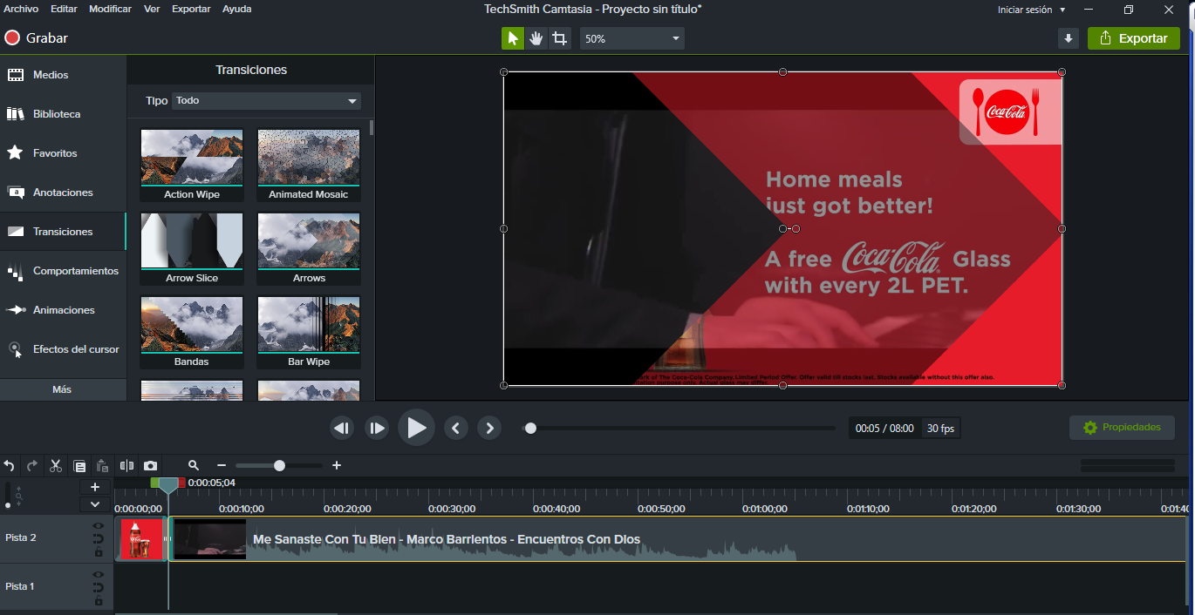Image resolution: width=1195 pixels, height=615 pixels.
Task: Select the arrow Edit mode tool
Action: coord(513,38)
